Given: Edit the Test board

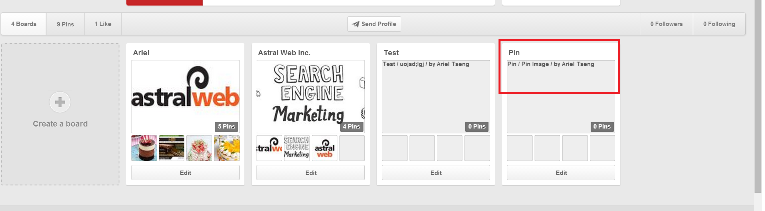Looking at the screenshot, I should coord(436,173).
